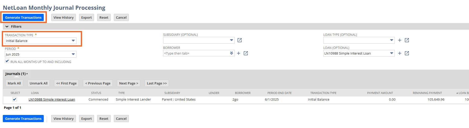Screen dimensions: 469x128
Task: Select the Journals (1) subtab
Action: (x=15, y=74)
